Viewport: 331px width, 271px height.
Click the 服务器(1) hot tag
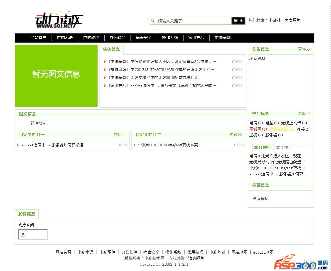click(x=274, y=135)
